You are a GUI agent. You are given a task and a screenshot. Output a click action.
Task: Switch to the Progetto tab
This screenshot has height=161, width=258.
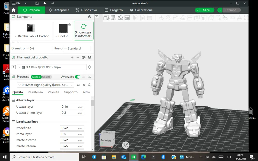point(114,10)
